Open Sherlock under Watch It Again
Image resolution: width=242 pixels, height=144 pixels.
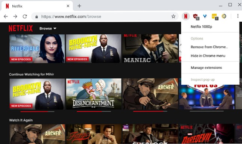(150, 134)
